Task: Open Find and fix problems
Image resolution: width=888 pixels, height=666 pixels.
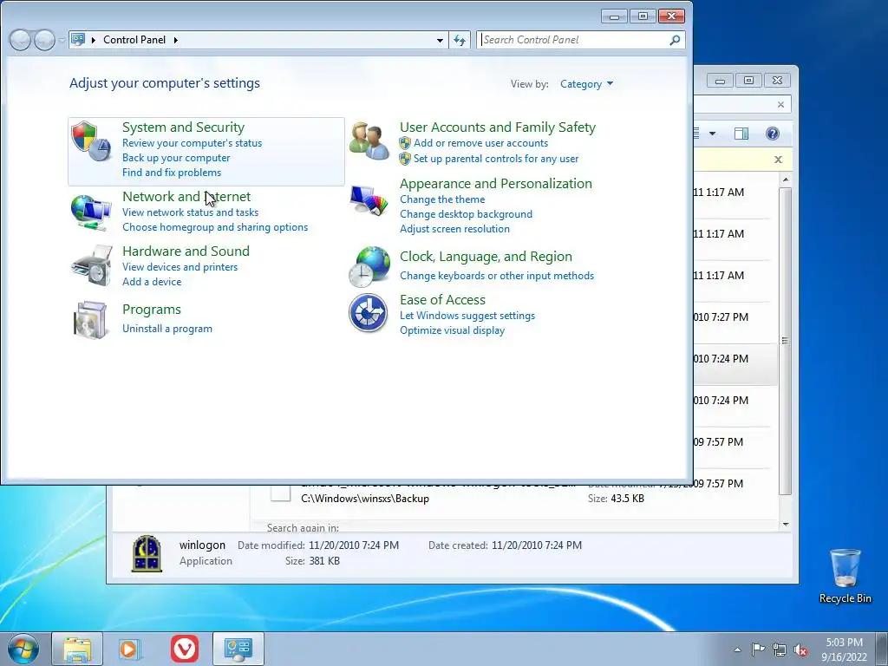Action: [172, 173]
